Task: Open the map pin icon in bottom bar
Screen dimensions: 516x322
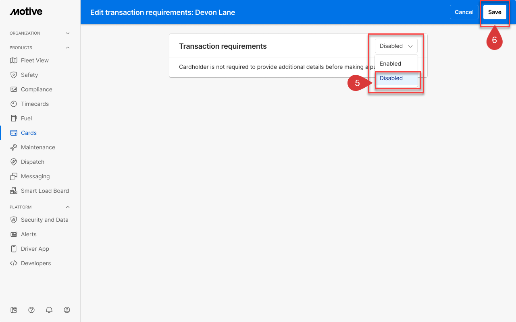Action: coord(14,310)
